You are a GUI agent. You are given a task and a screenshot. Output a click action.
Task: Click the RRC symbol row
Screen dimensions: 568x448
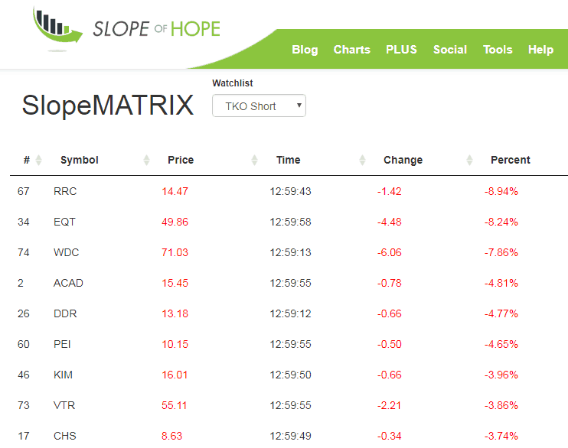65,191
